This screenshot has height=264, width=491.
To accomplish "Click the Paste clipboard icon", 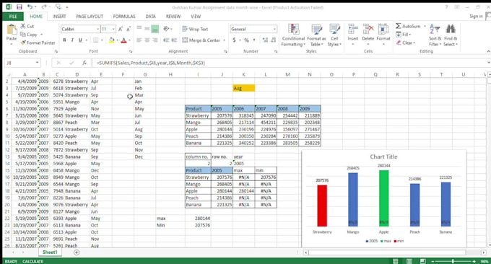I will (12, 30).
